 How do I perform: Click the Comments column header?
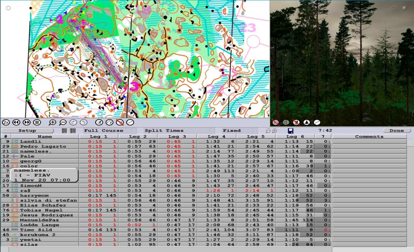point(369,136)
